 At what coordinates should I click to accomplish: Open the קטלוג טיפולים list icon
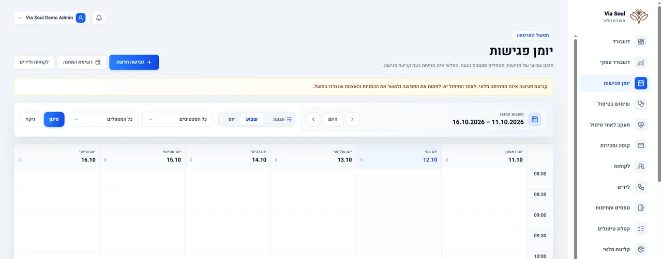click(641, 229)
